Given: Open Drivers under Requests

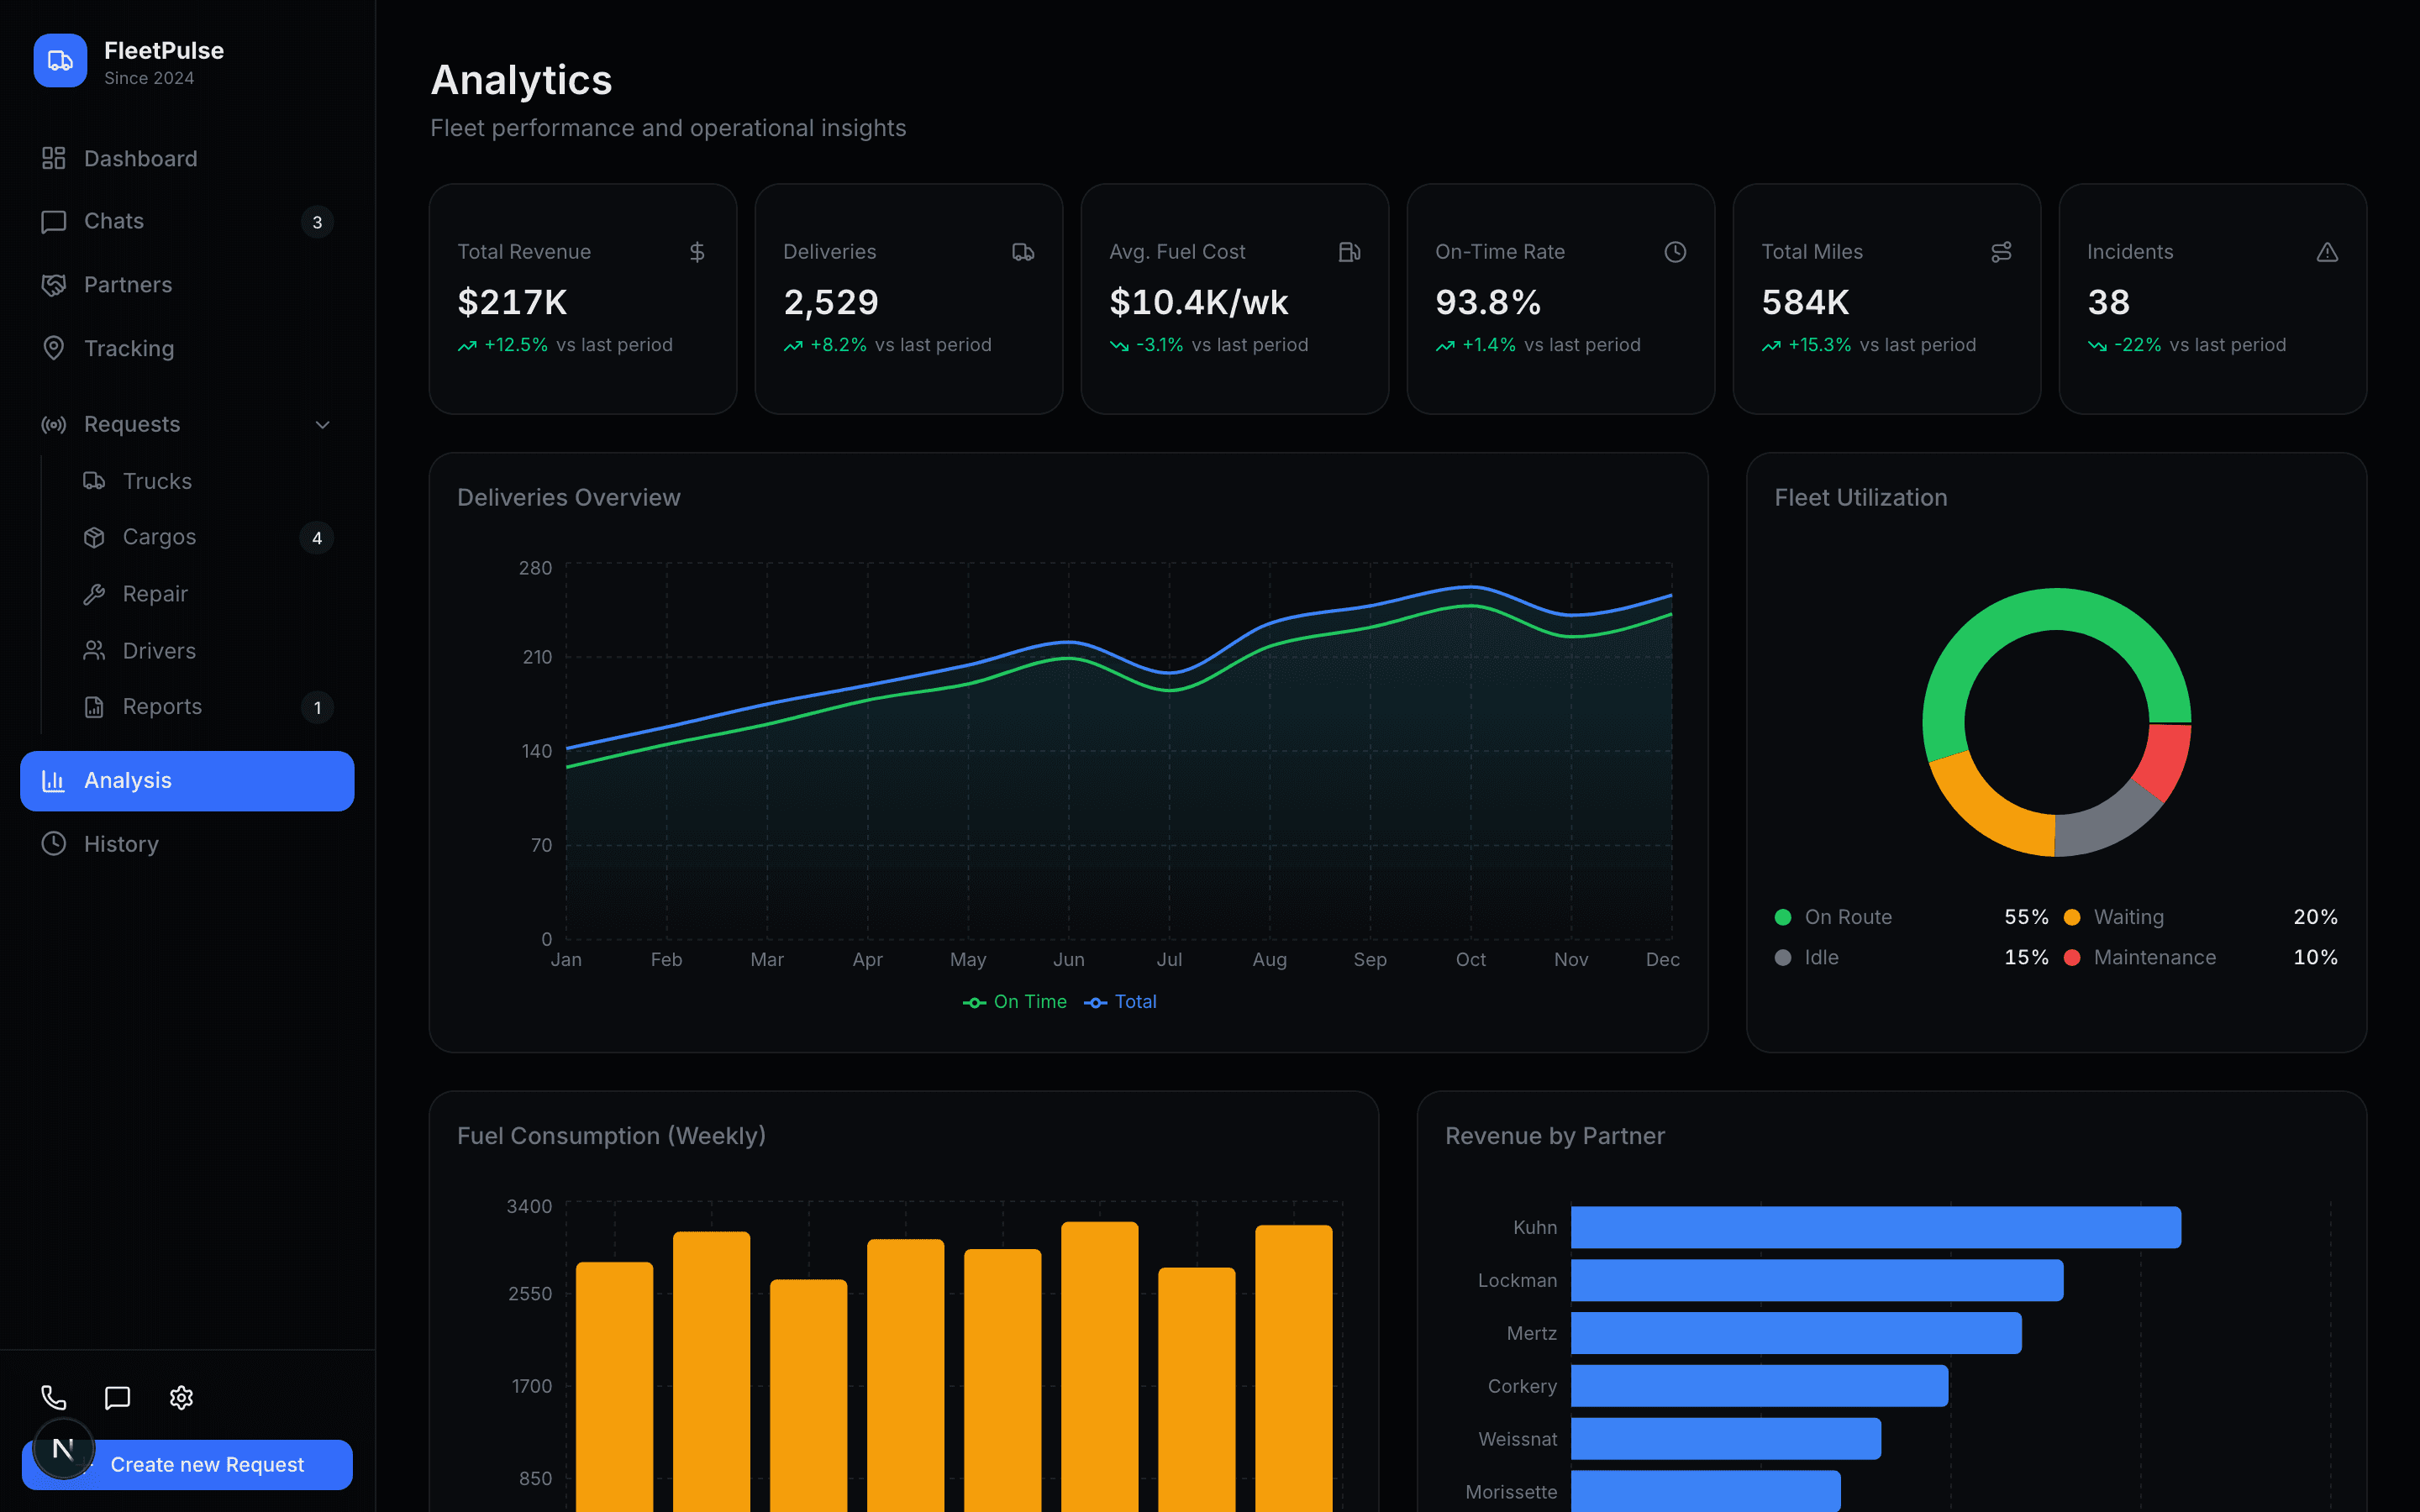Looking at the screenshot, I should coord(208,651).
